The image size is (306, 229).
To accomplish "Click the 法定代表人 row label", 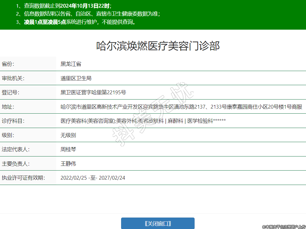I will [16, 149].
